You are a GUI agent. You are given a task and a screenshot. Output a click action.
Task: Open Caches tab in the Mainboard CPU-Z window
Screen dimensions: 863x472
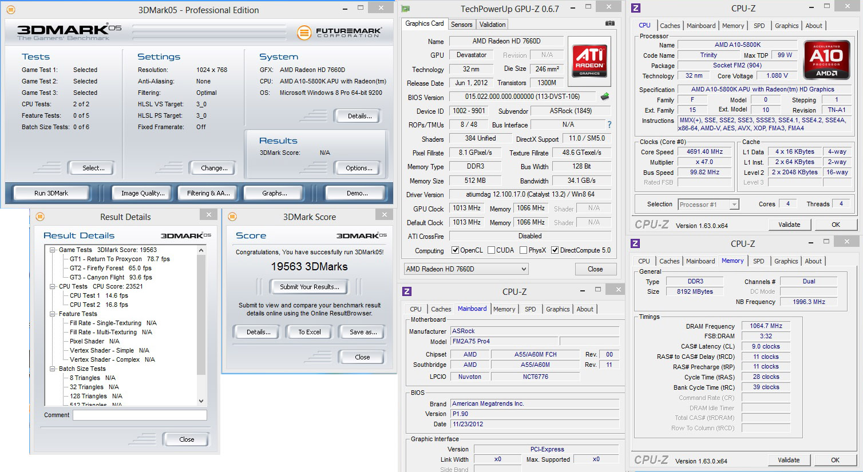tap(441, 309)
